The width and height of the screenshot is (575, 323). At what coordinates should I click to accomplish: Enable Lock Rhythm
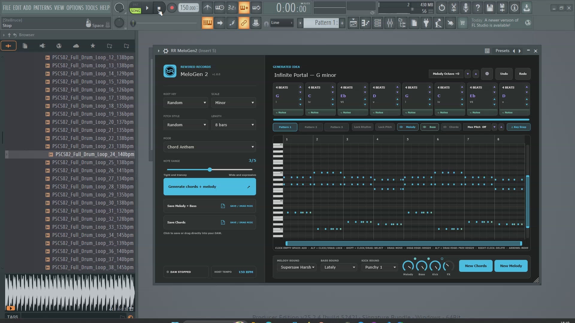tap(362, 127)
